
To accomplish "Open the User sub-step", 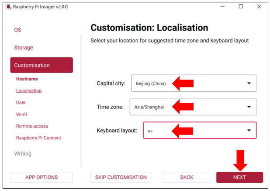I will point(21,102).
